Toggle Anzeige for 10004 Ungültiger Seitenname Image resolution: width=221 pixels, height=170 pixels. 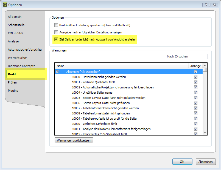click(195, 93)
